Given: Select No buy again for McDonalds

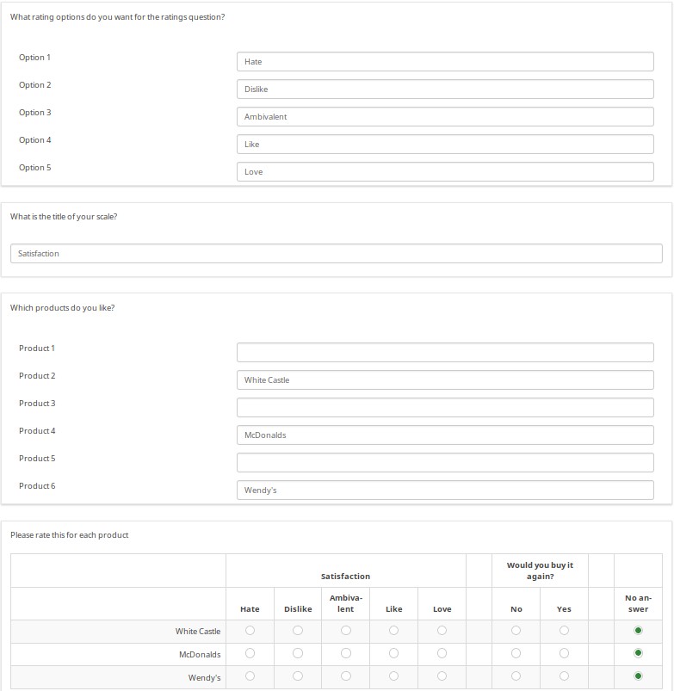Looking at the screenshot, I should point(516,653).
